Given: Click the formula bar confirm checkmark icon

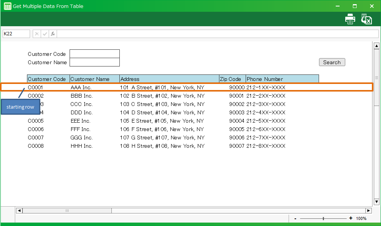Looking at the screenshot, I should coord(45,34).
